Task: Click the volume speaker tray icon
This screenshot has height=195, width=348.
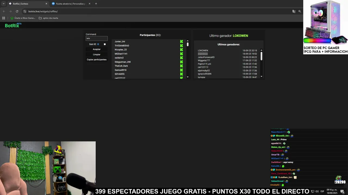Action: coord(317,191)
